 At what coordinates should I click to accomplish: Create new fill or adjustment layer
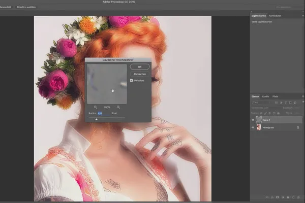click(x=283, y=197)
